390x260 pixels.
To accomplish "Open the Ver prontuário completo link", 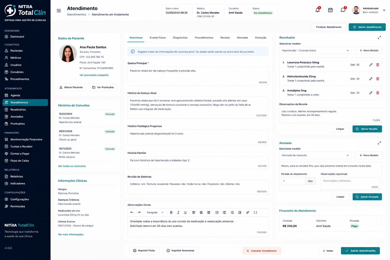I will pyautogui.click(x=94, y=75).
